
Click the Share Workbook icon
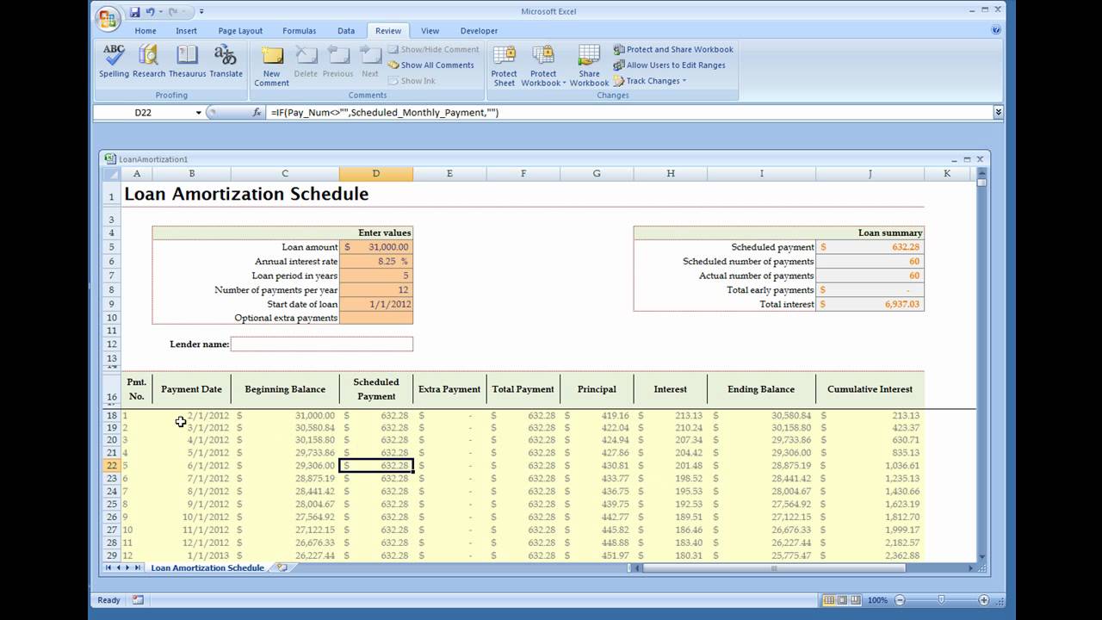589,65
